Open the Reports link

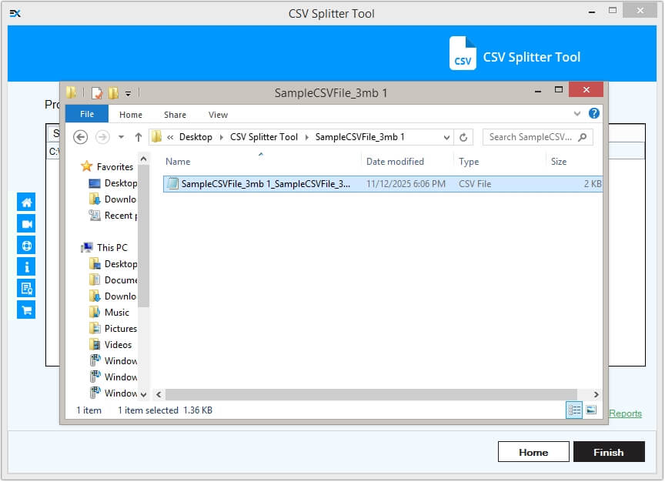coord(625,413)
